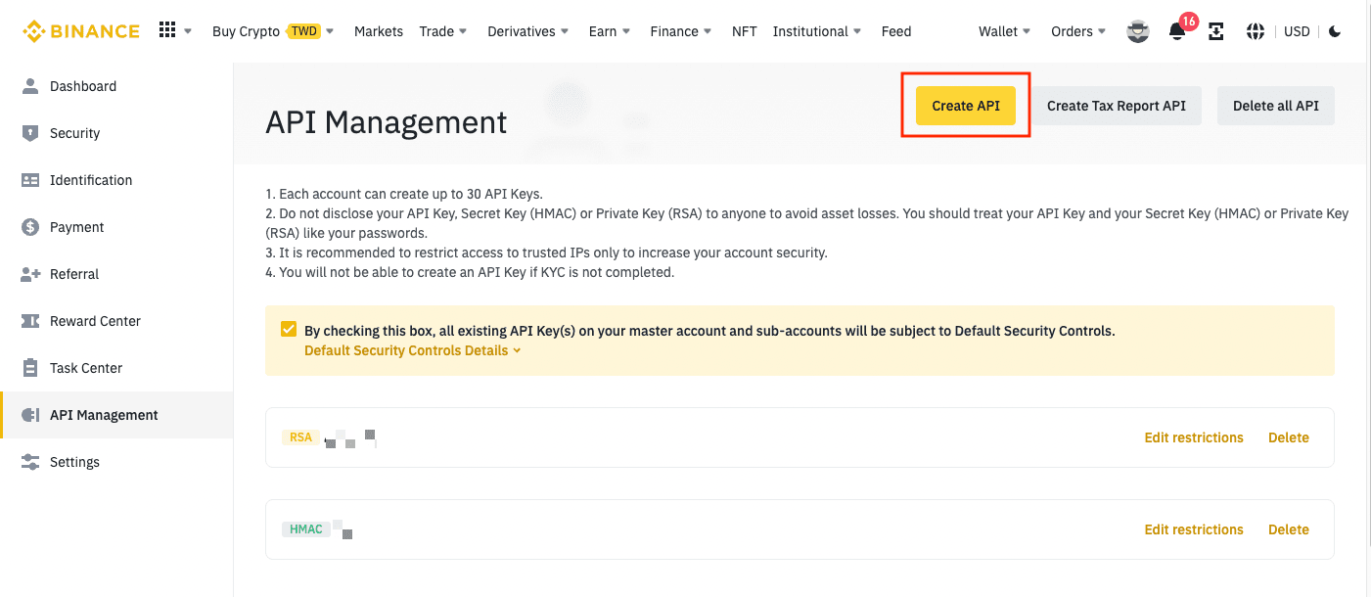Click the HMAC key type badge
Image resolution: width=1371 pixels, height=597 pixels.
pyautogui.click(x=306, y=529)
